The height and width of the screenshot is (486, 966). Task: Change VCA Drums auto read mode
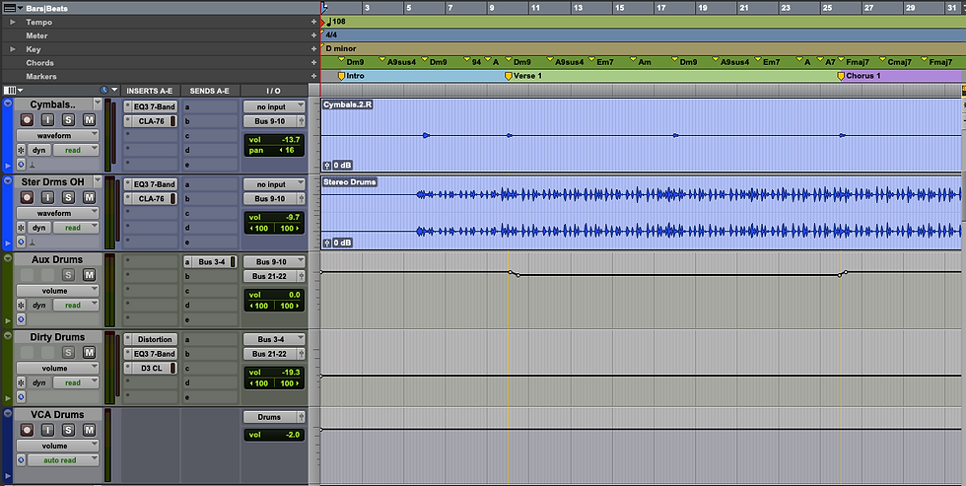pos(63,460)
